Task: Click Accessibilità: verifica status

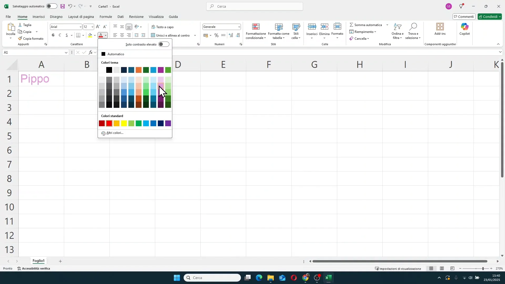Action: pos(34,268)
